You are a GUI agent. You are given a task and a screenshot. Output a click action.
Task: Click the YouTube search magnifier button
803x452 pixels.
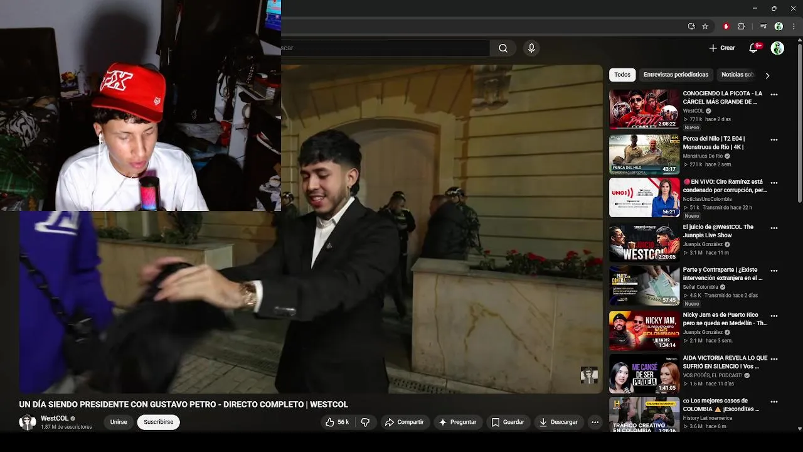pos(503,48)
